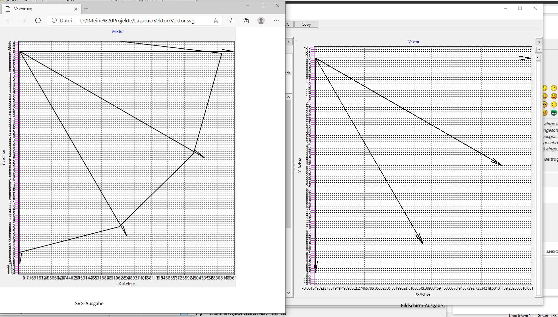558x317 pixels.
Task: Collapse the right panel with the '<' button
Action: pyautogui.click(x=539, y=42)
